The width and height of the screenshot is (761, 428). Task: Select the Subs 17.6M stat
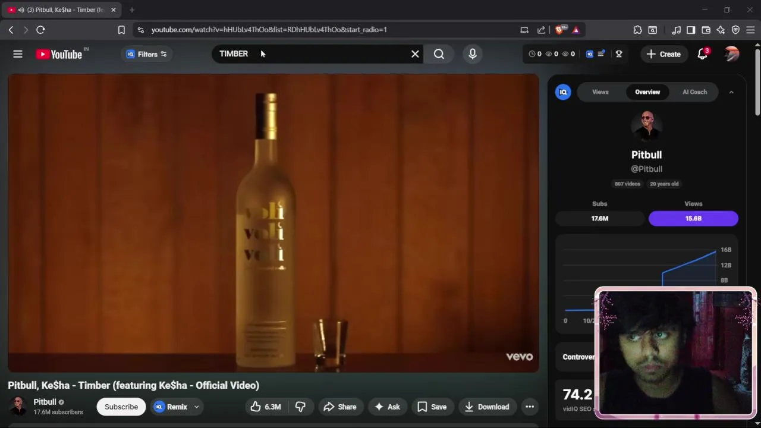click(x=600, y=218)
